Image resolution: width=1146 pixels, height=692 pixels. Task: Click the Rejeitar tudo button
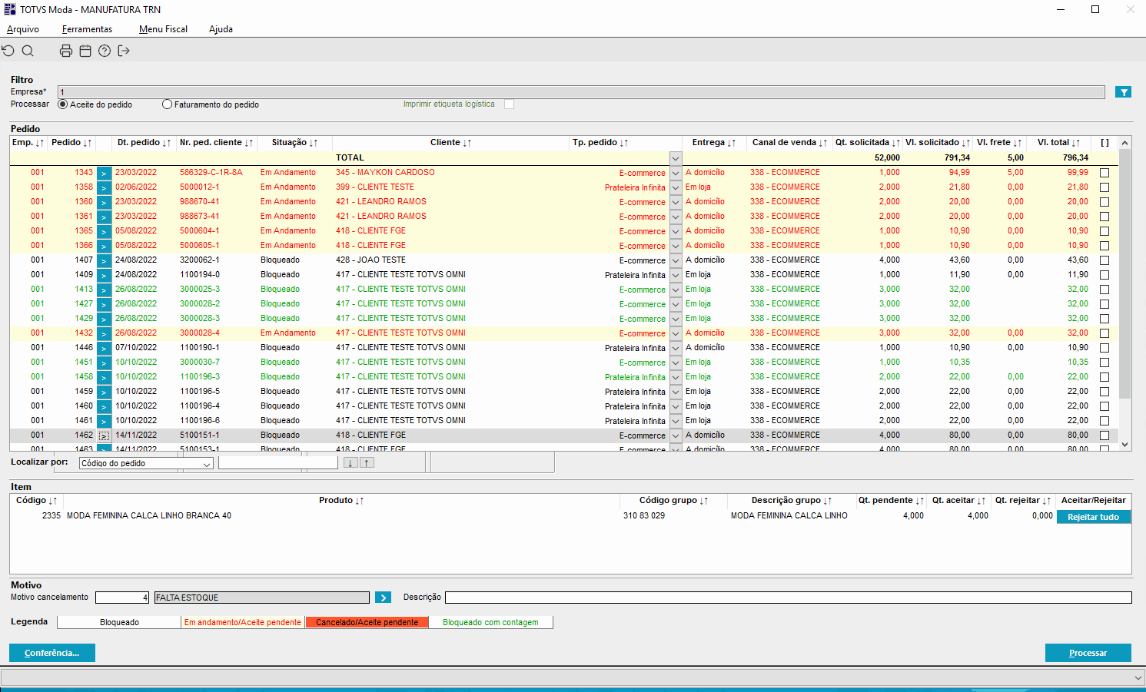[x=1094, y=517]
